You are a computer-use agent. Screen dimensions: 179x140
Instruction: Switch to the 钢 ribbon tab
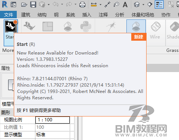click(56, 15)
